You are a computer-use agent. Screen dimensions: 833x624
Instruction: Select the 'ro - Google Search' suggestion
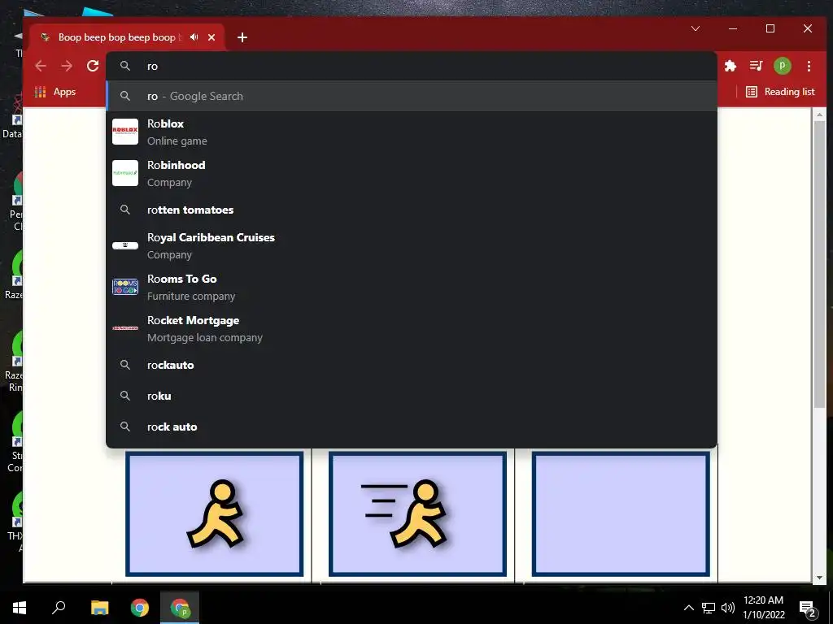tap(412, 96)
